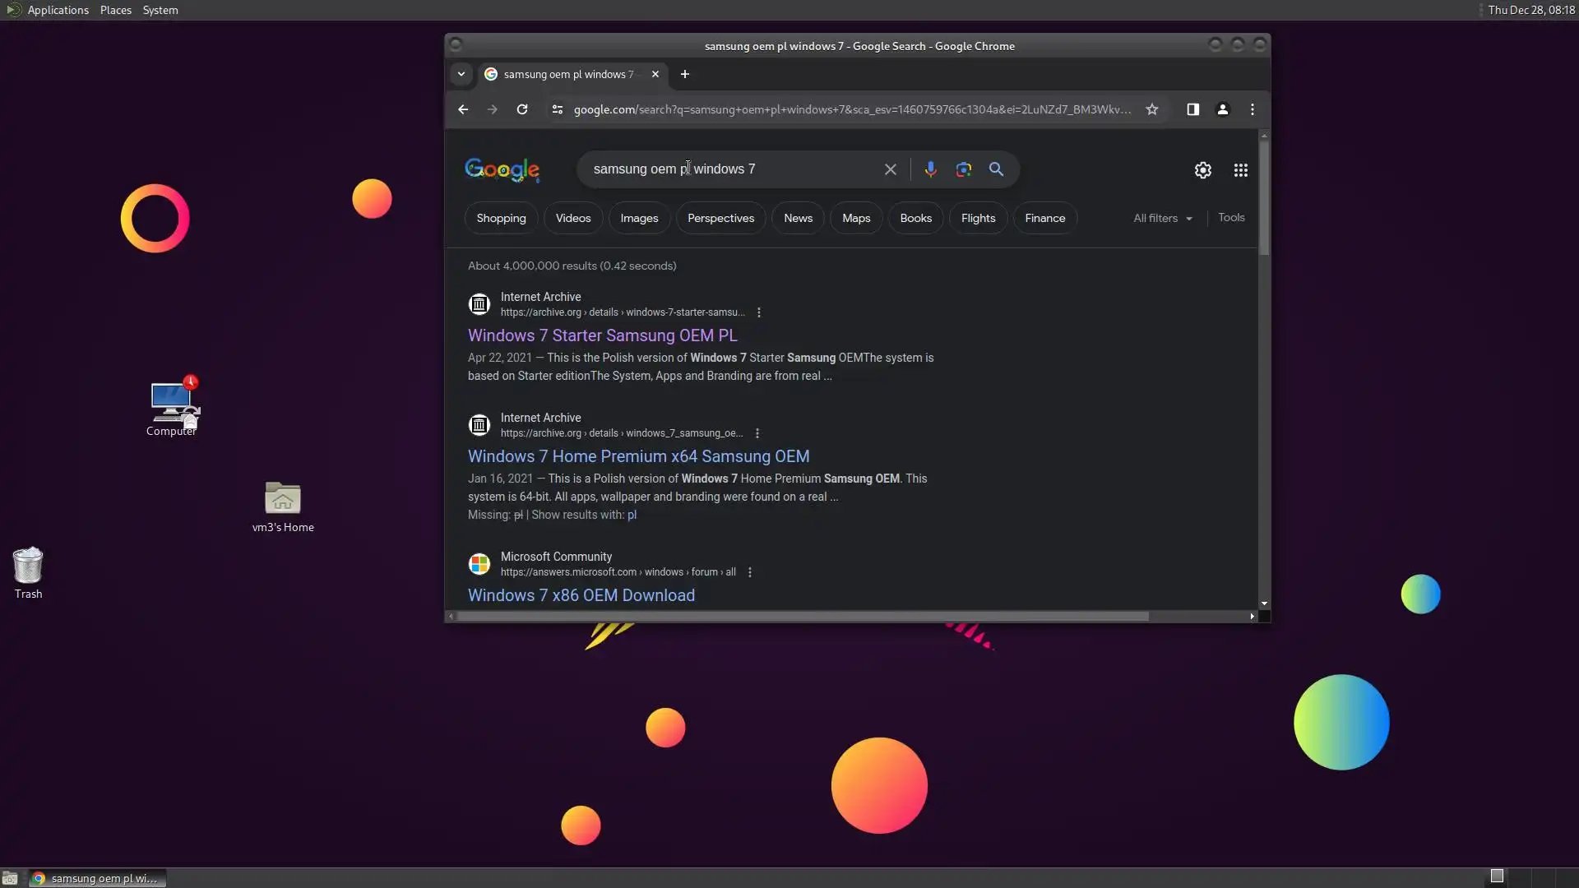Click the voice search microphone icon
The width and height of the screenshot is (1579, 888).
(x=930, y=169)
